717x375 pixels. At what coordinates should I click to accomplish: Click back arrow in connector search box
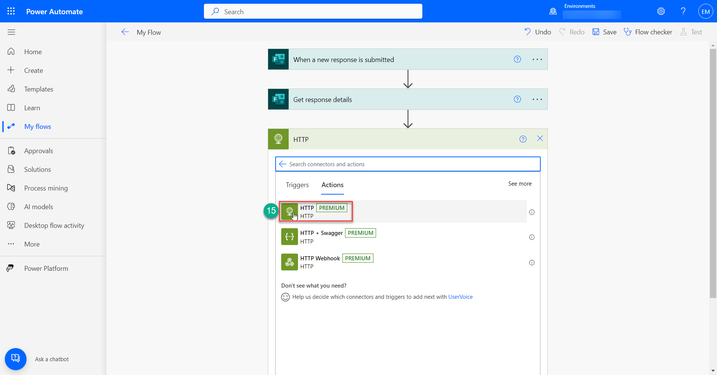point(283,164)
